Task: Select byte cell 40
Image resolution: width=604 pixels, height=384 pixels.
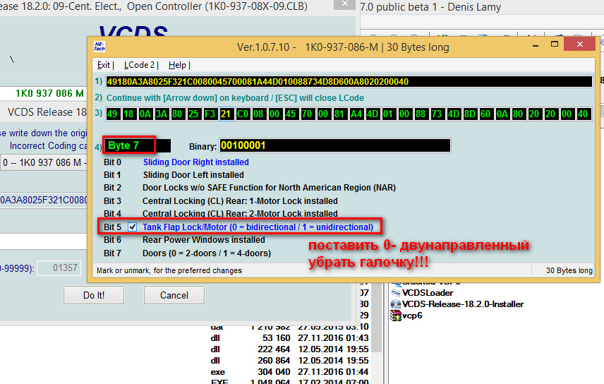Action: pos(584,114)
